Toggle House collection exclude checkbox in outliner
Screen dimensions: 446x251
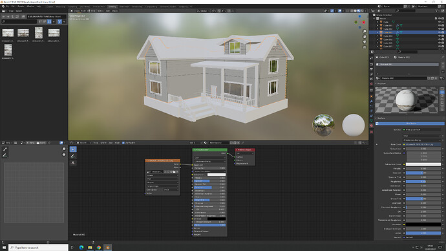(436, 19)
